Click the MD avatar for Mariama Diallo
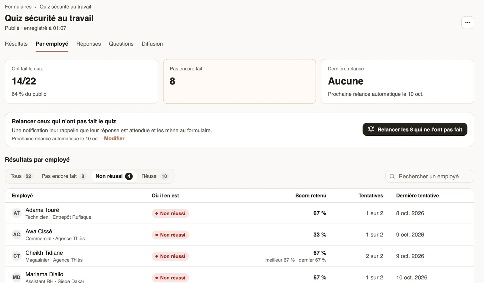 [17, 278]
